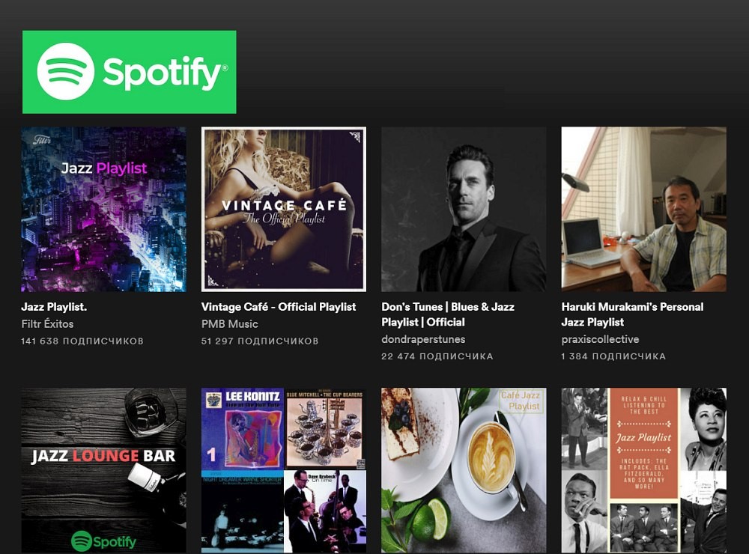The height and width of the screenshot is (554, 749).
Task: Open the Jazz Lounge Bar cover
Action: (x=103, y=470)
